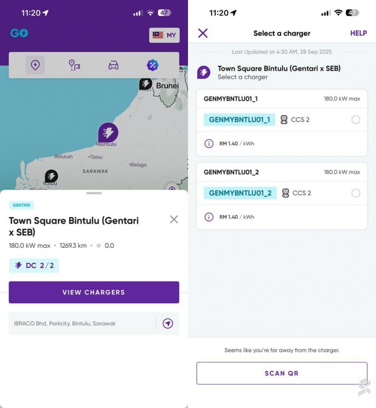The height and width of the screenshot is (408, 376).
Task: Open the HELP link
Action: (358, 33)
